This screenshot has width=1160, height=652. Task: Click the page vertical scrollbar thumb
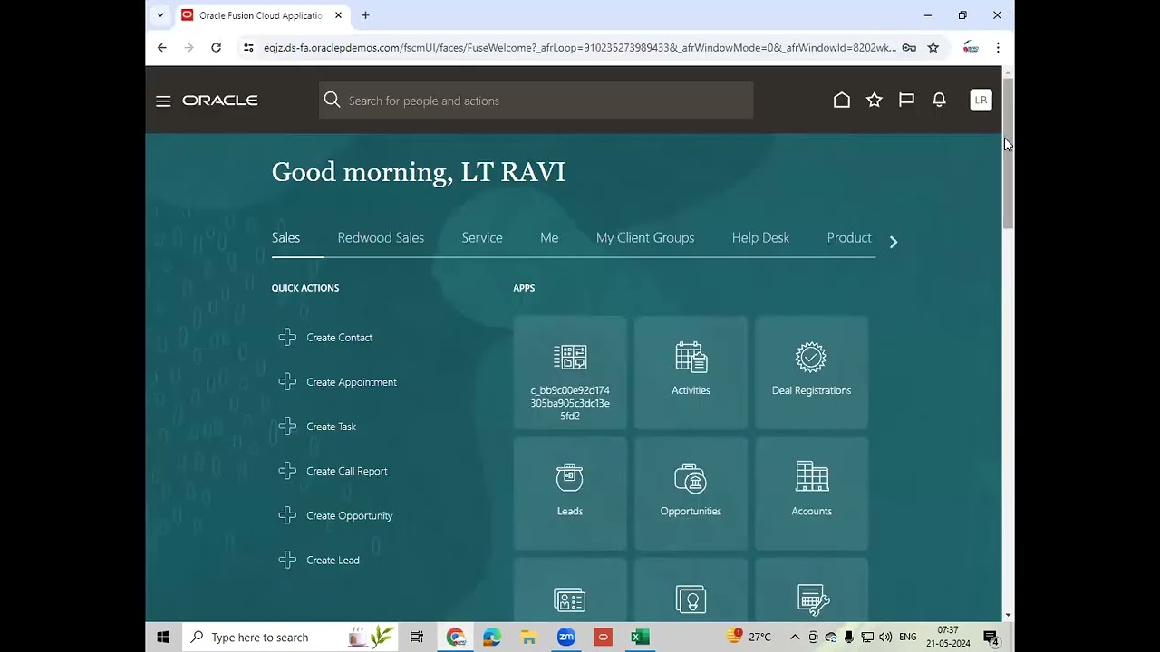[x=1008, y=154]
